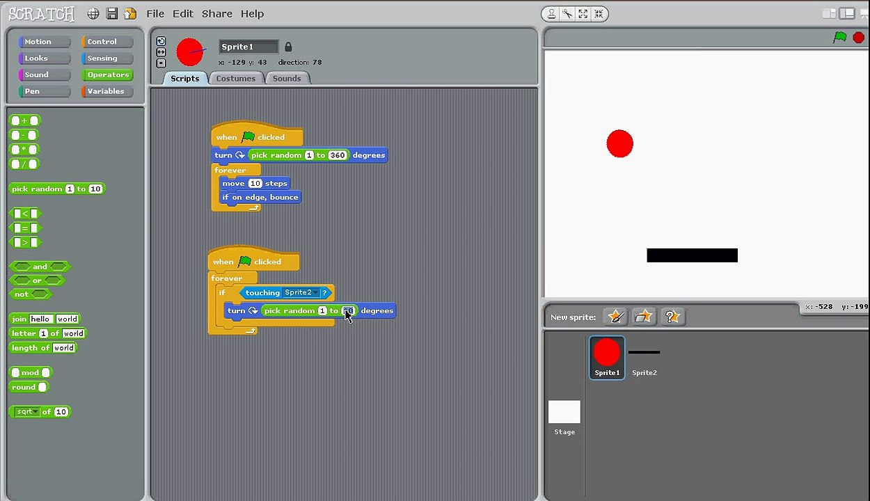Click the division operator block in palette
Viewport: 870px width, 501px height.
click(x=24, y=164)
